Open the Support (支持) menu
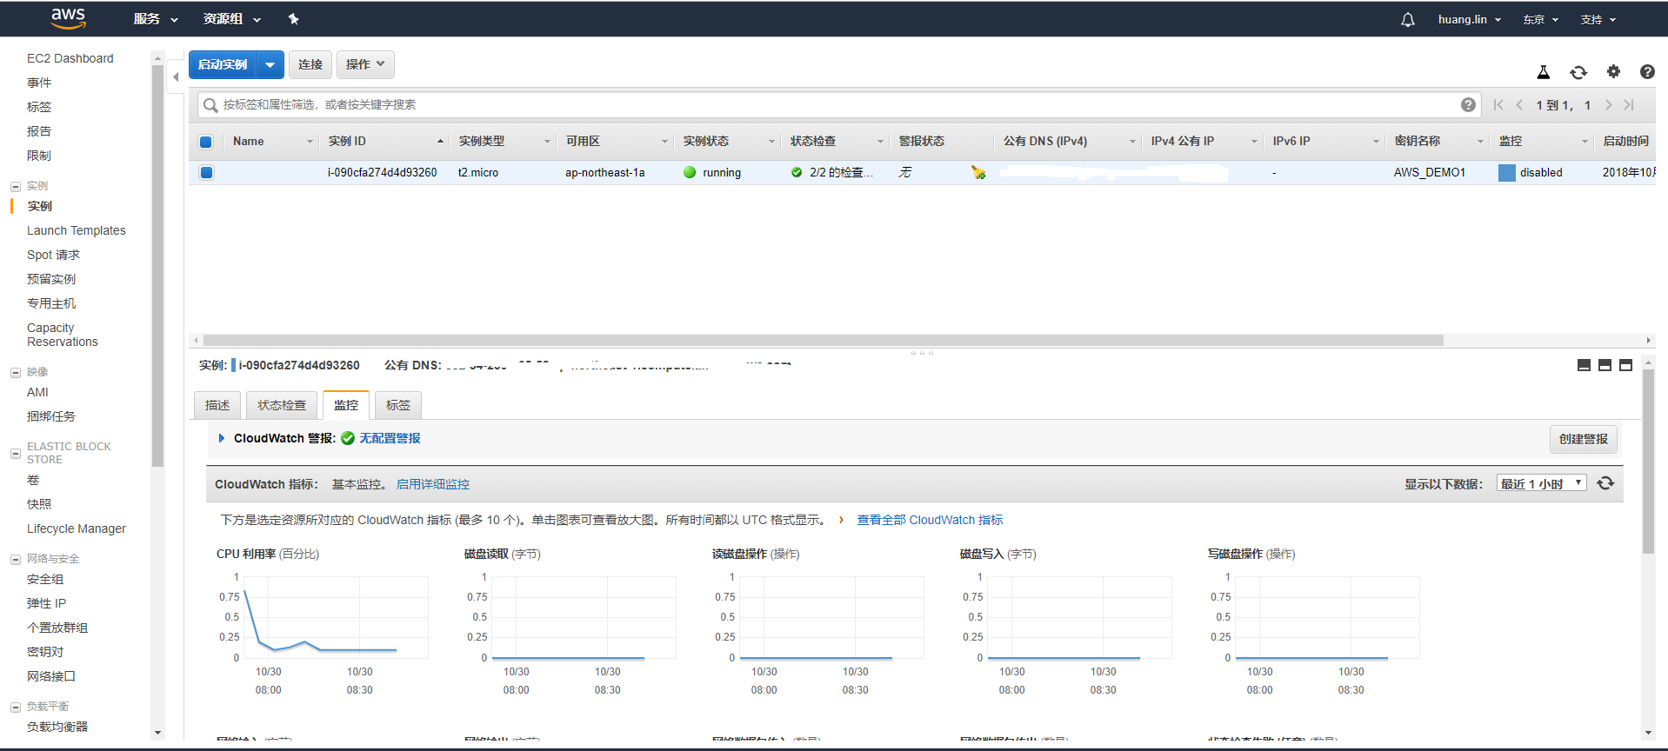The image size is (1668, 751). click(1598, 19)
